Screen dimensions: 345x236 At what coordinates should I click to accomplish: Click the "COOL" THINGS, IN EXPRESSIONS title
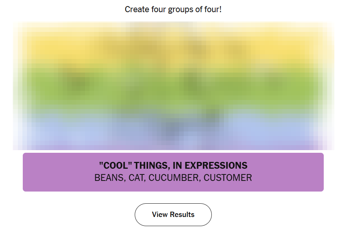pos(173,165)
